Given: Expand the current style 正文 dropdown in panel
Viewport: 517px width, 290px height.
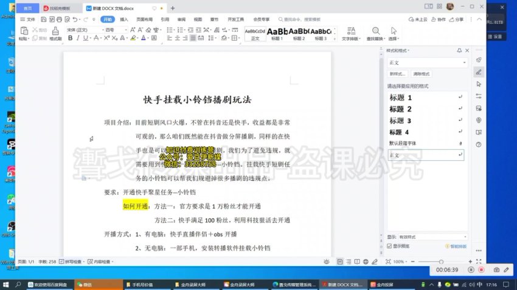Looking at the screenshot, I should tap(463, 62).
